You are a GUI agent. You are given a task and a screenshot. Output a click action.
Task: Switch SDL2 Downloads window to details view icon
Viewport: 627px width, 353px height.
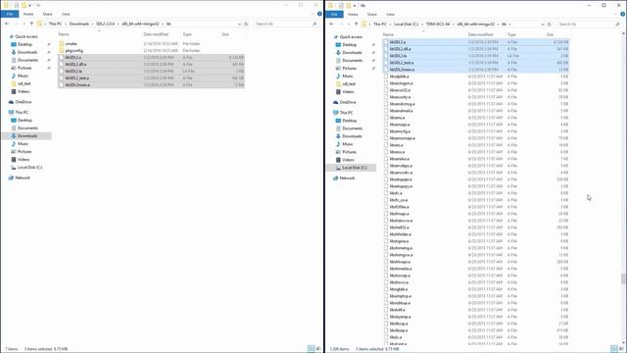311,349
